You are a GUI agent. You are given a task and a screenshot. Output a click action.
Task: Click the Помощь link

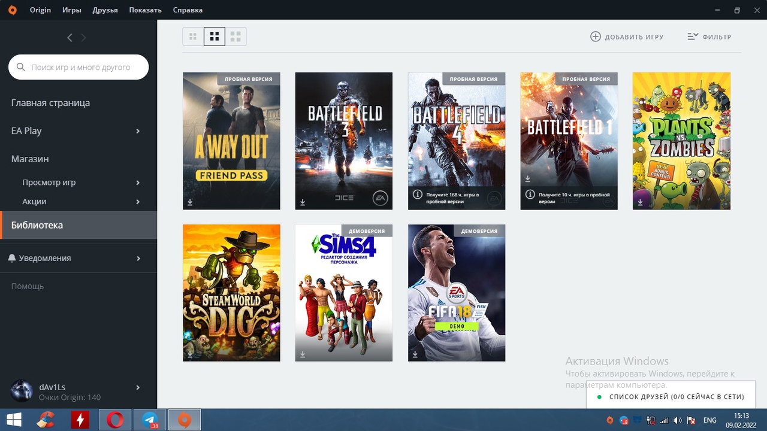28,286
